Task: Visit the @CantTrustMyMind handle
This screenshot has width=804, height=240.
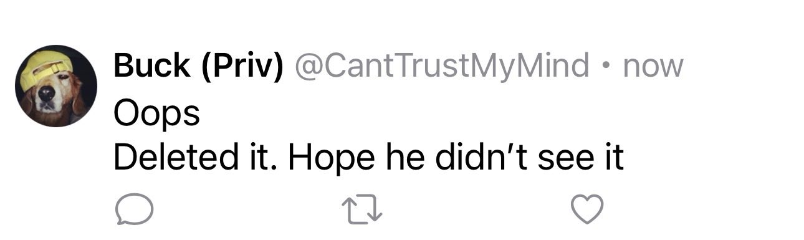Action: 441,65
